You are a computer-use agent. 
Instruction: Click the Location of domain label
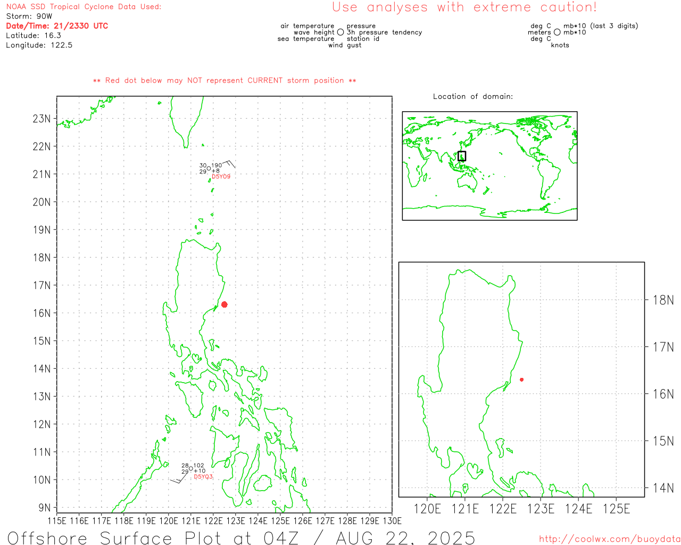coord(473,96)
